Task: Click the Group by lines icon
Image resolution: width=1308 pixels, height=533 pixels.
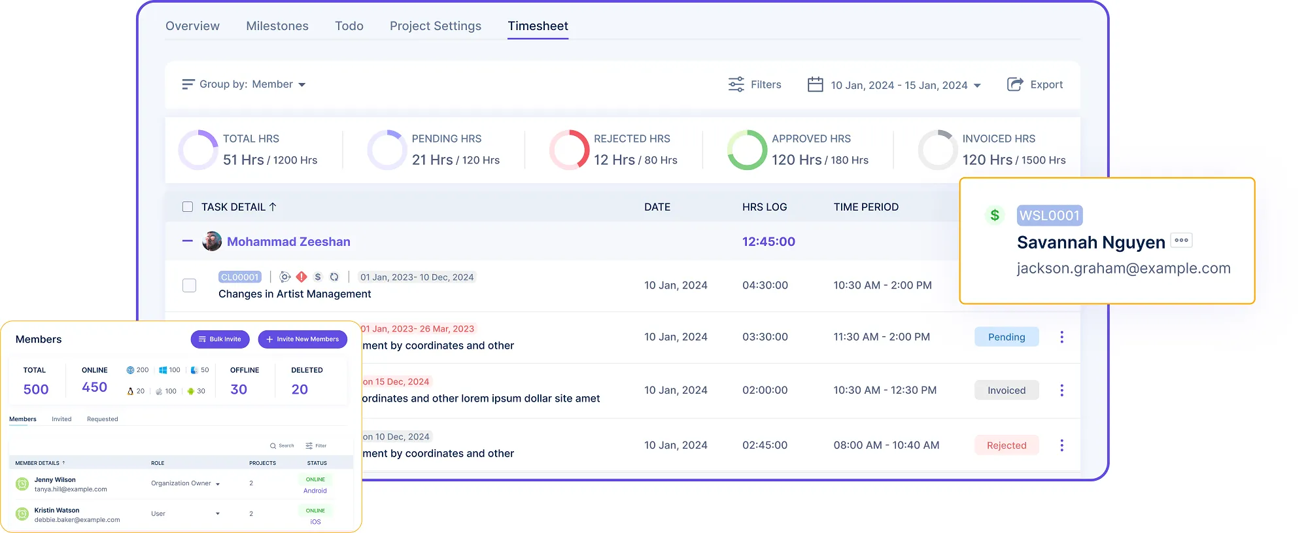Action: click(x=188, y=84)
